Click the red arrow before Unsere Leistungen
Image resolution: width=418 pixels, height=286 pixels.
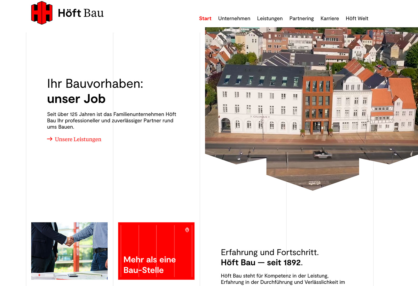point(50,139)
